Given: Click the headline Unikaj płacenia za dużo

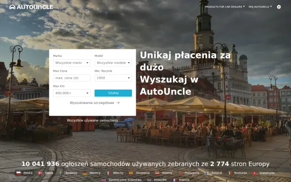Looking at the screenshot, I should point(185,61).
